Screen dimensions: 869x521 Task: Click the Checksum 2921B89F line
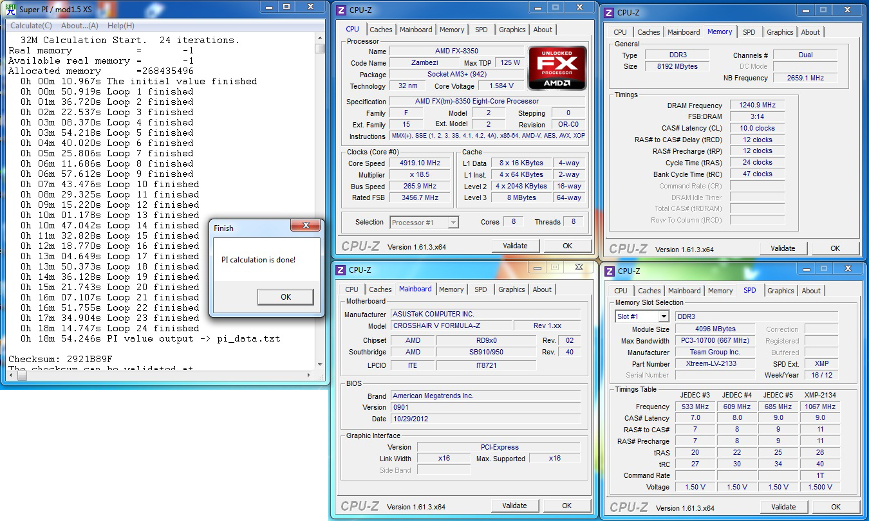[x=61, y=359]
